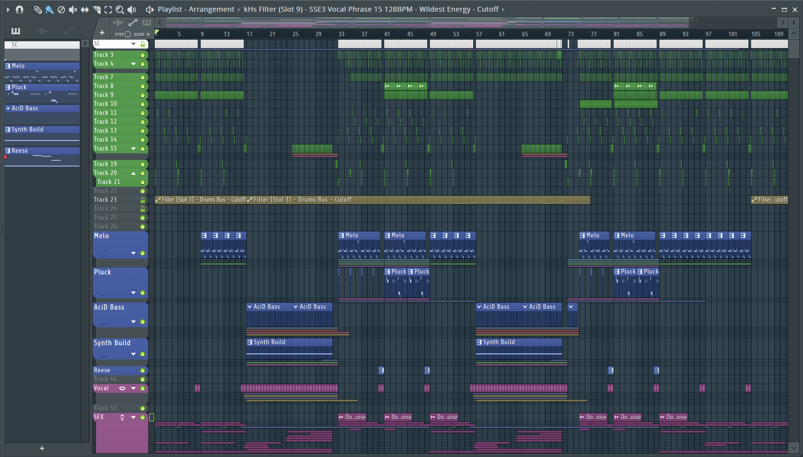Click the speaker icon before Playlist title
The width and height of the screenshot is (803, 457).
point(150,10)
